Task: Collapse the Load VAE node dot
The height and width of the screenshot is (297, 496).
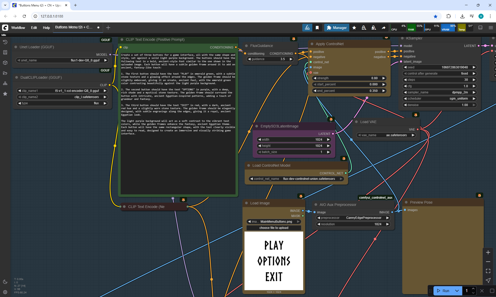Action: click(x=357, y=122)
